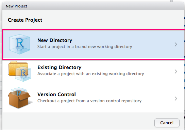Click the New Directory R cube icon
This screenshot has height=130, width=185.
(x=20, y=44)
